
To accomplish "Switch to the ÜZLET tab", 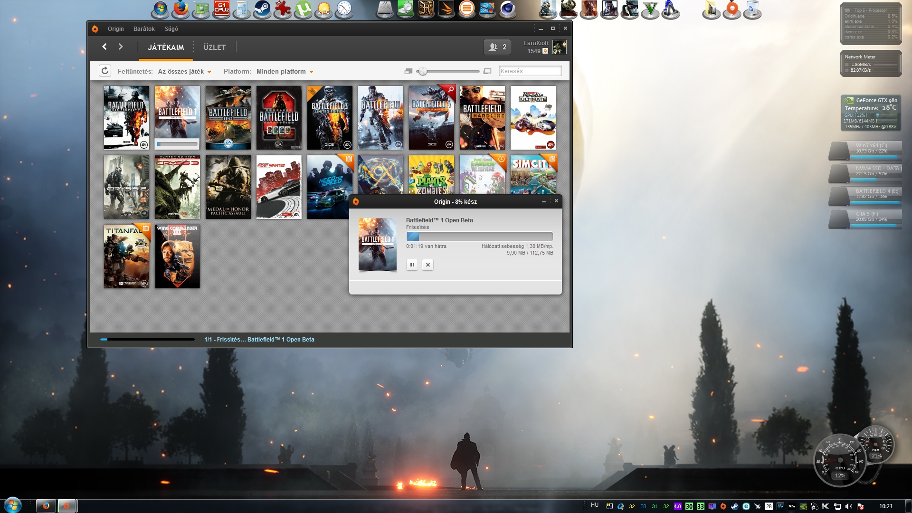I will [214, 47].
